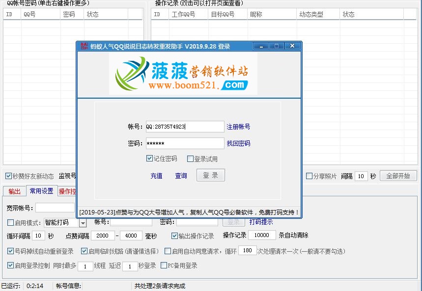The width and height of the screenshot is (422, 291).
Task: Focus the 密码 field in login dialog
Action: [185, 143]
